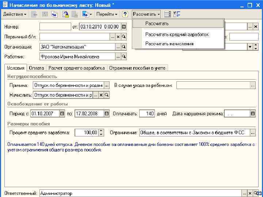Choose Рассчитать in the dropdown menu
This screenshot has height=197, width=263.
178,23
